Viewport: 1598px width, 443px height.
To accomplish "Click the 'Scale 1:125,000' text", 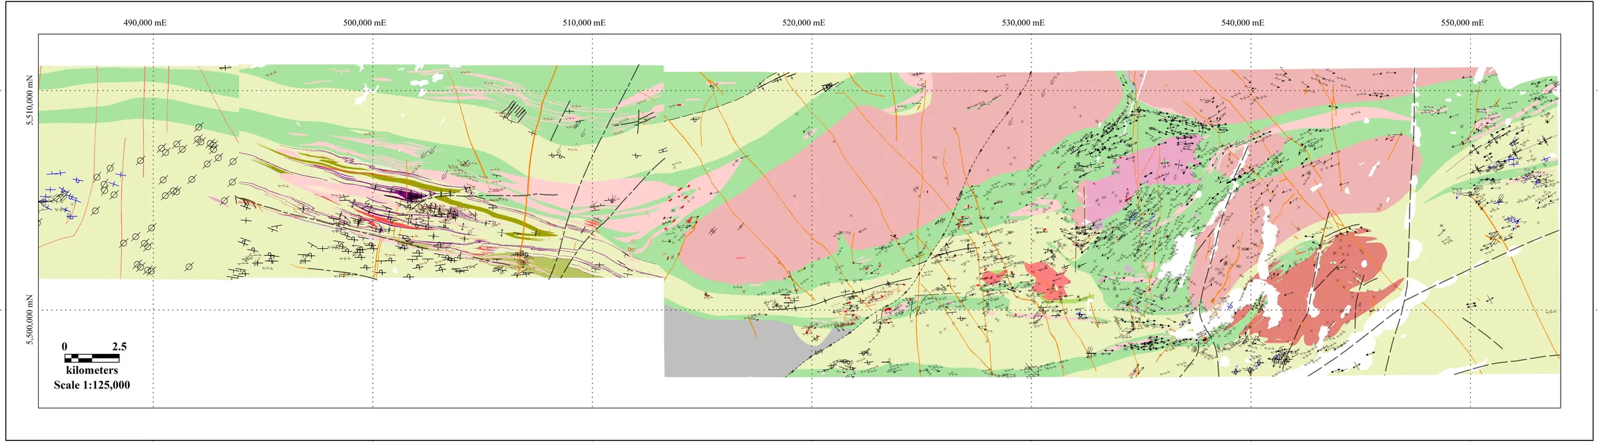I will (x=92, y=385).
